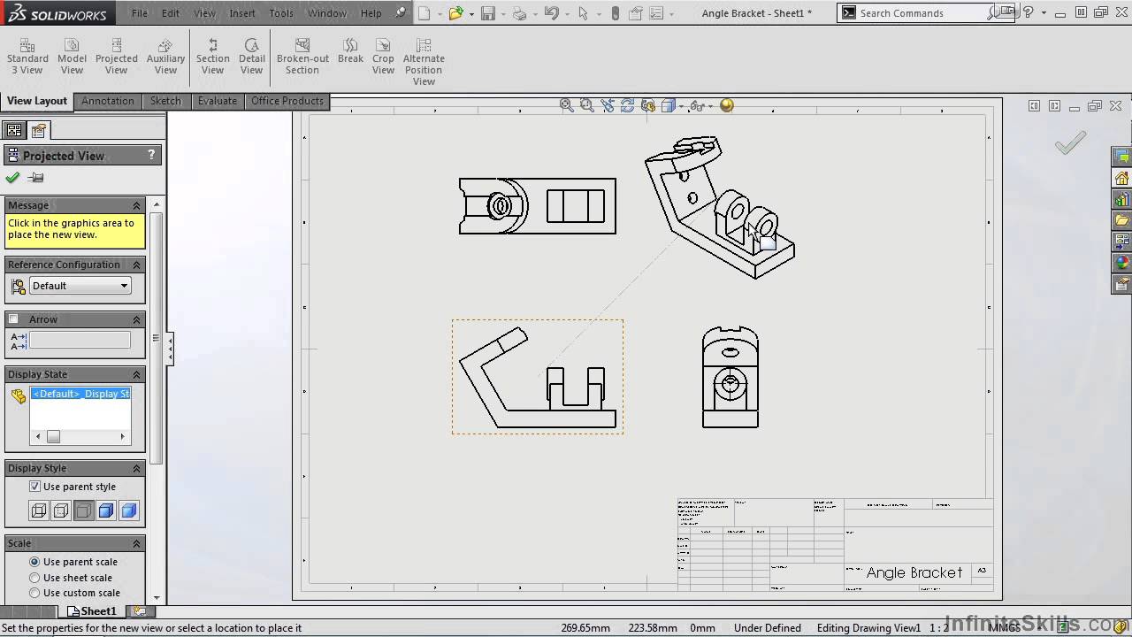This screenshot has height=637, width=1132.
Task: Select the <Default>_Display State list entry
Action: [80, 394]
